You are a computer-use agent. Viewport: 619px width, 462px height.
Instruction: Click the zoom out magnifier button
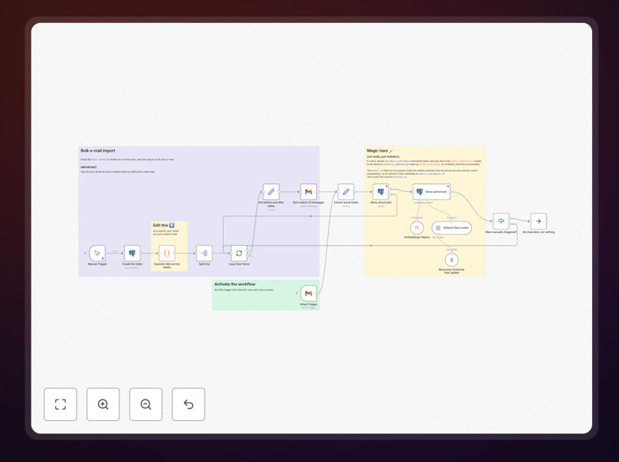[x=145, y=404]
